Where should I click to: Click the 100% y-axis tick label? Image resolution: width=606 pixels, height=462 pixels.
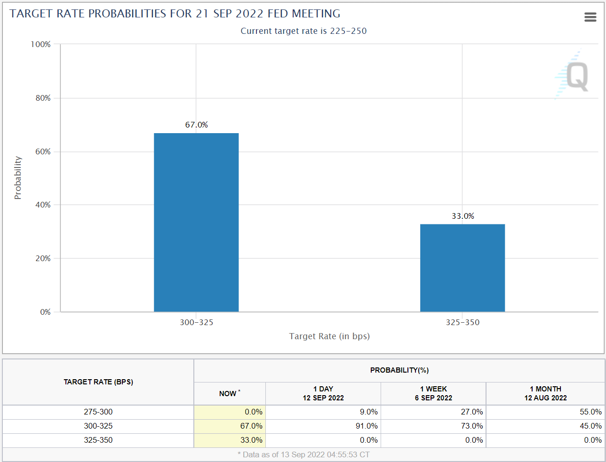click(x=41, y=44)
